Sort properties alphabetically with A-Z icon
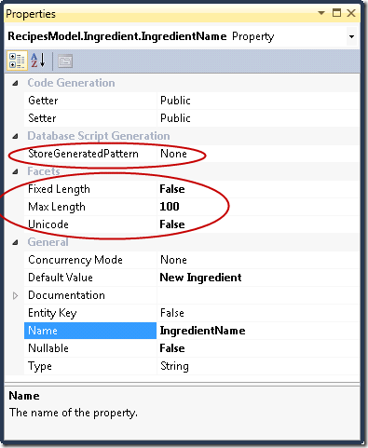368x448 pixels. 38,61
